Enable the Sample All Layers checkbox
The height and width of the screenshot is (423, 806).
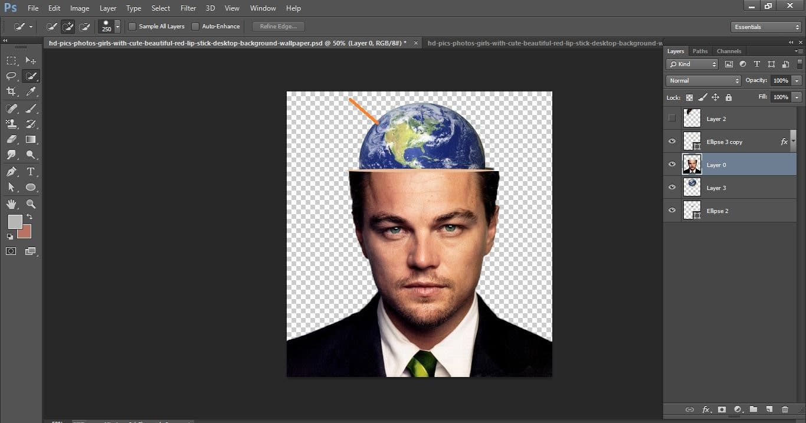click(x=132, y=26)
